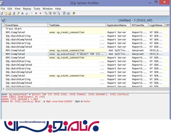Click the Open File folder icon
Image resolution: width=171 pixels, height=133 pixels.
(10, 13)
